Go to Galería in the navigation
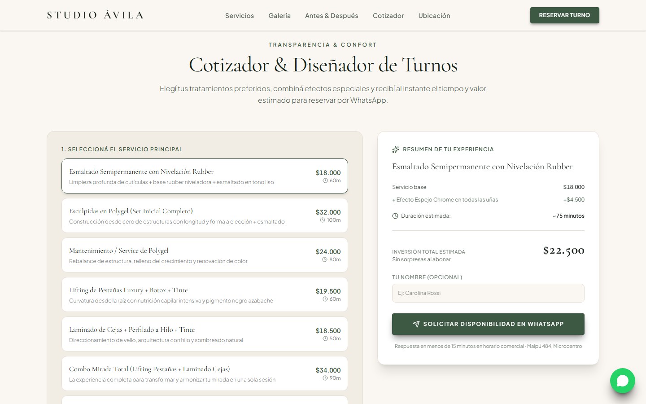Viewport: 646px width, 404px height. (x=279, y=16)
